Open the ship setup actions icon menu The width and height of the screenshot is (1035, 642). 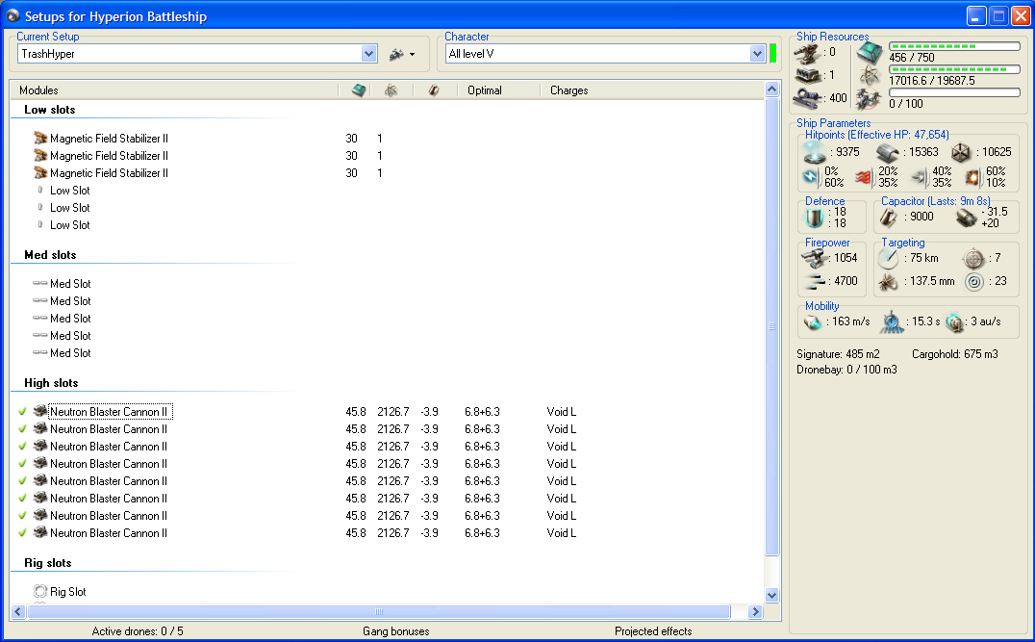coord(401,54)
